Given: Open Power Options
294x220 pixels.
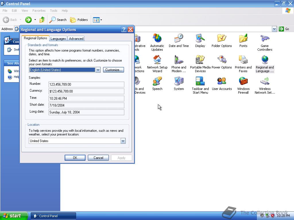Looking at the screenshot, I should click(x=222, y=62).
